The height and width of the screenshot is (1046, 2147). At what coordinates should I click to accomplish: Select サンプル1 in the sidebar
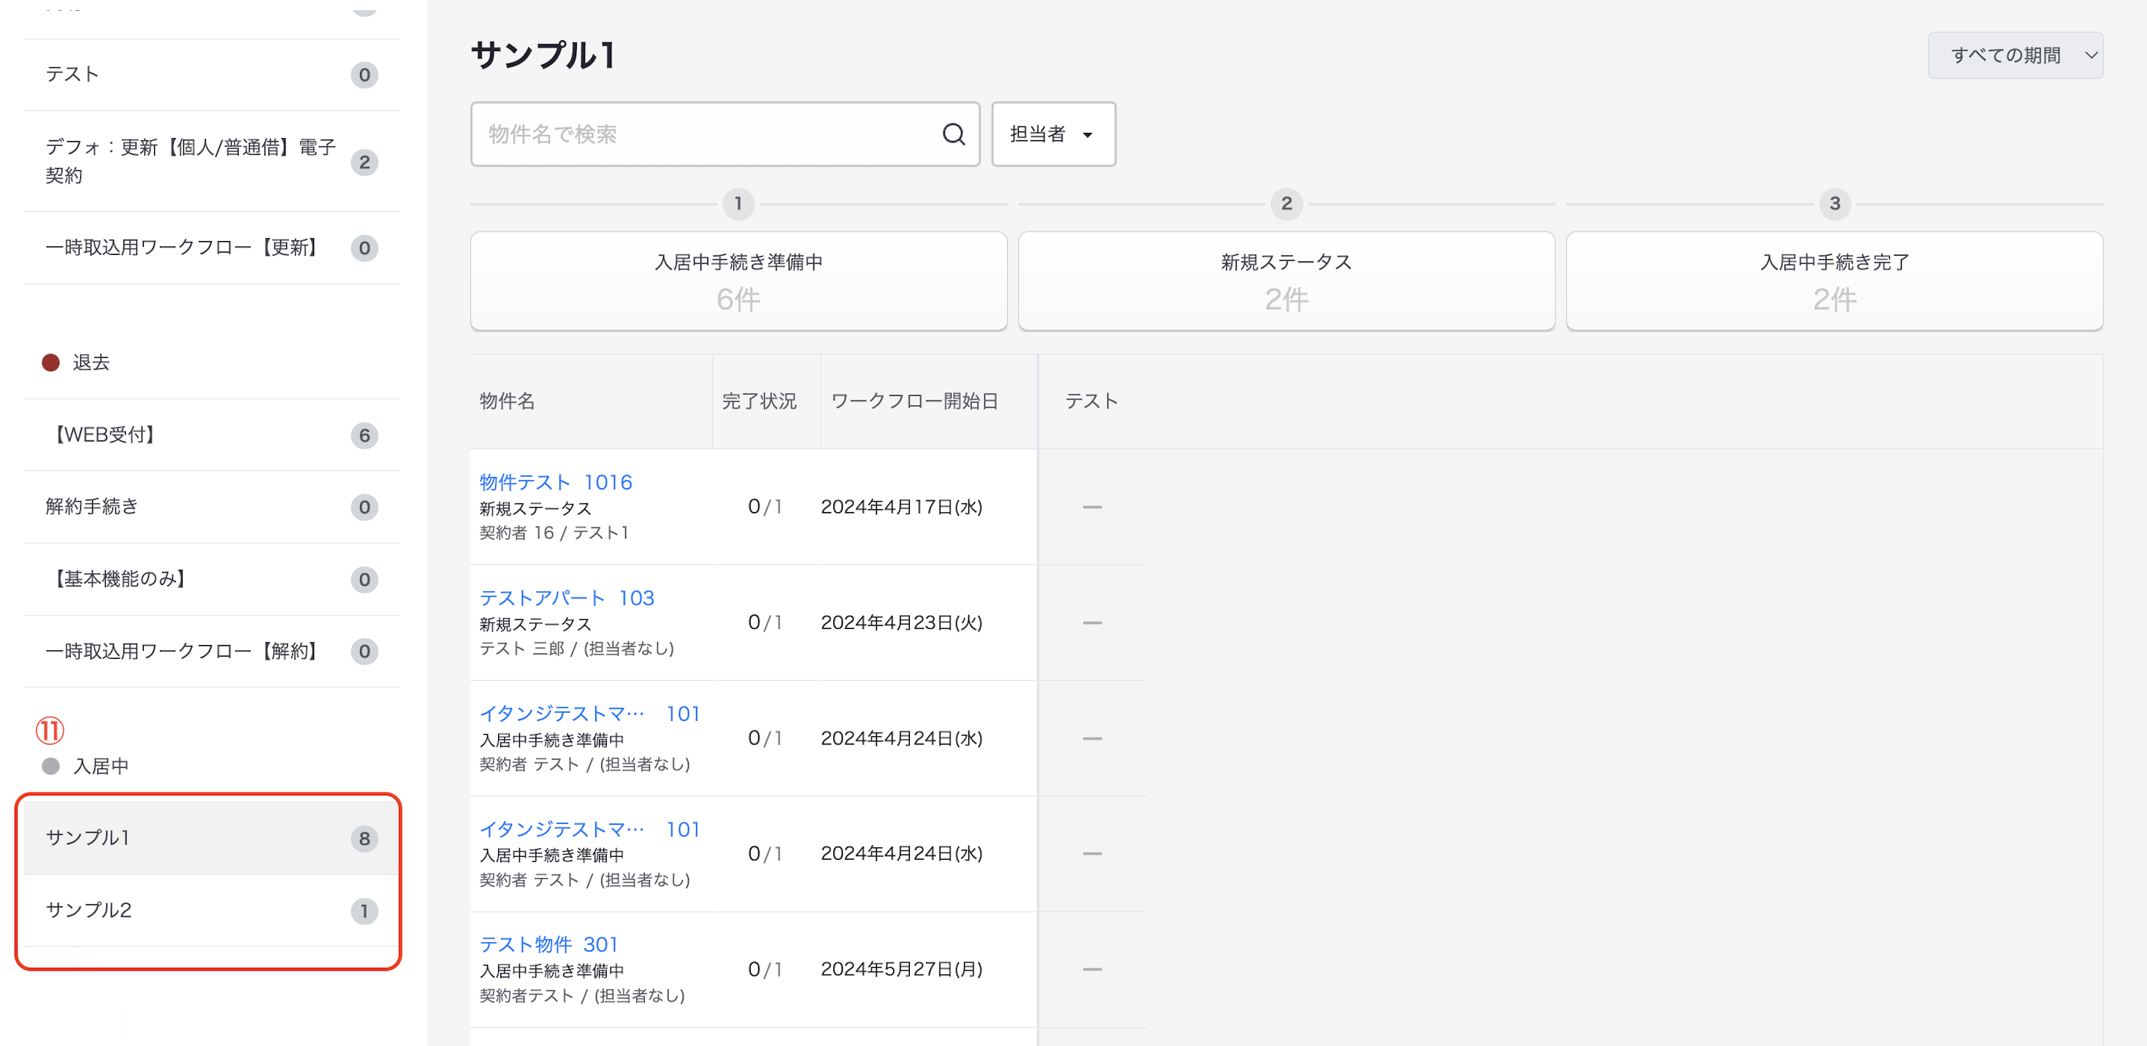point(211,838)
